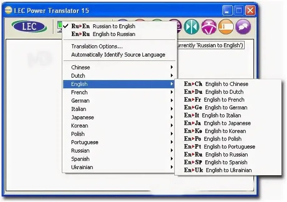Viewport: 287px width, 202px height.
Task: Expand the Chinese language submenu
Action: [x=119, y=67]
